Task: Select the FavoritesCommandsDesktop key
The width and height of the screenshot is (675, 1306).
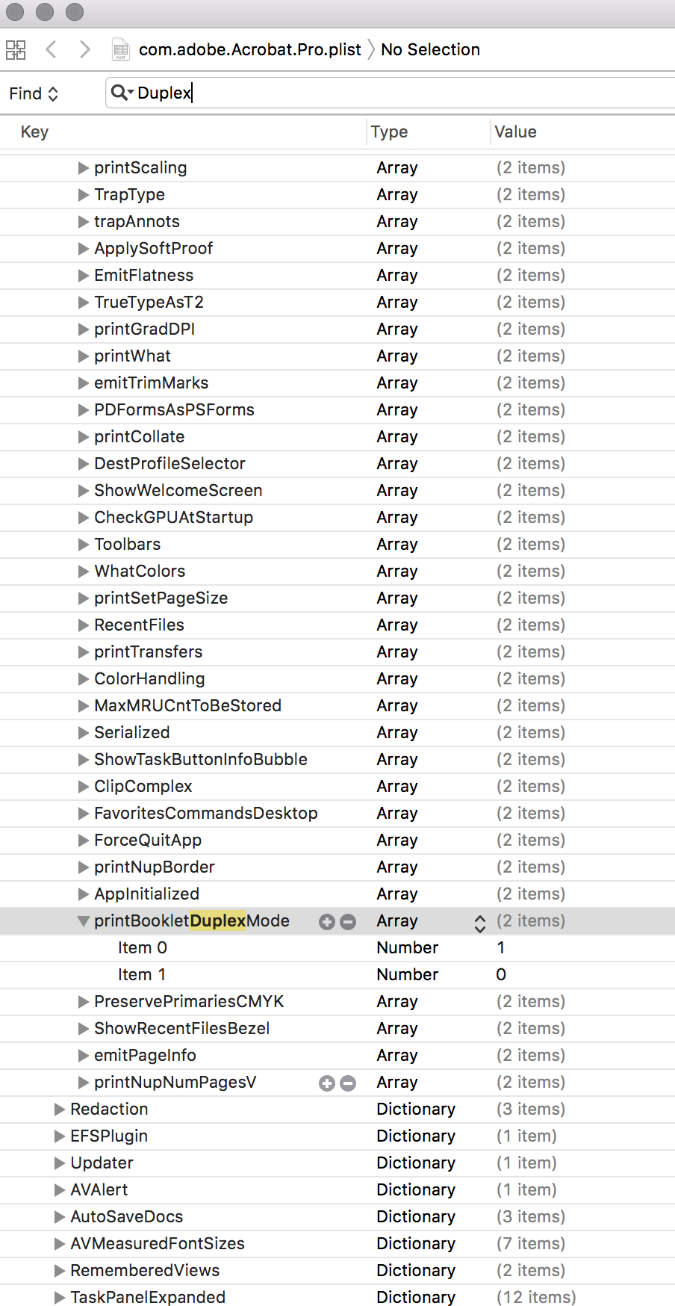Action: coord(205,813)
